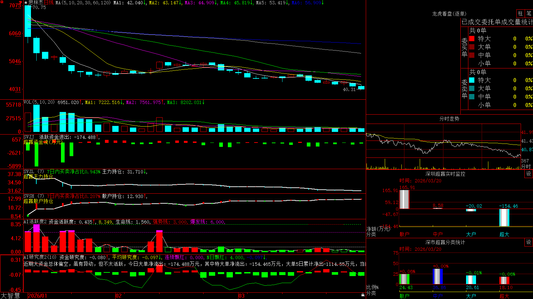This screenshot has width=533, height=299.
Task: Click the 散户持仓: 12.930 value
Action: (x=125, y=196)
